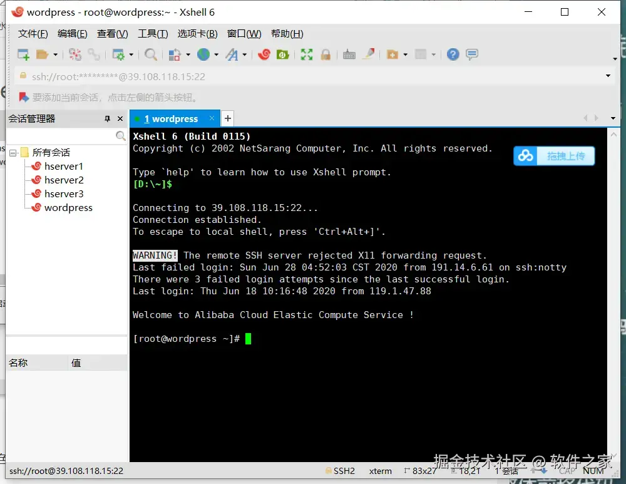The image size is (626, 484).
Task: Click the Lock screen padlock icon
Action: coord(326,54)
